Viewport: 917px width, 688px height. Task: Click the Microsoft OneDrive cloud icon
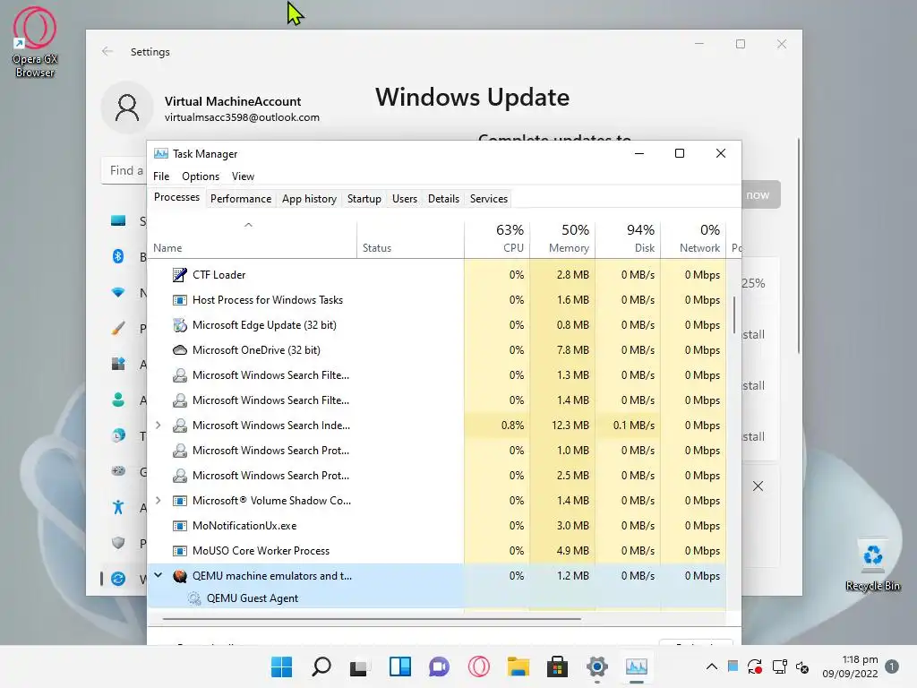[x=179, y=350]
